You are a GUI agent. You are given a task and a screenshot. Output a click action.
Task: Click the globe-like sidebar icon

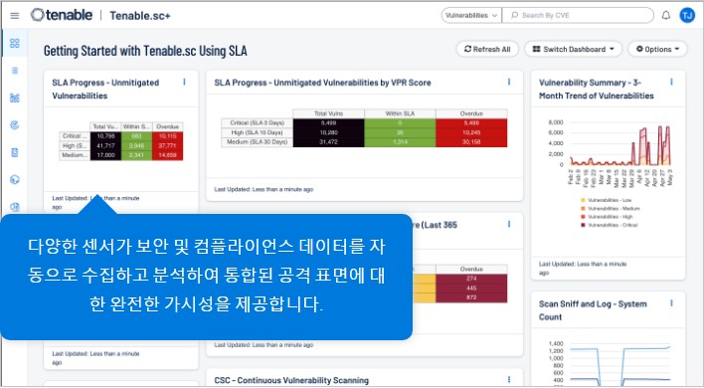pyautogui.click(x=15, y=180)
